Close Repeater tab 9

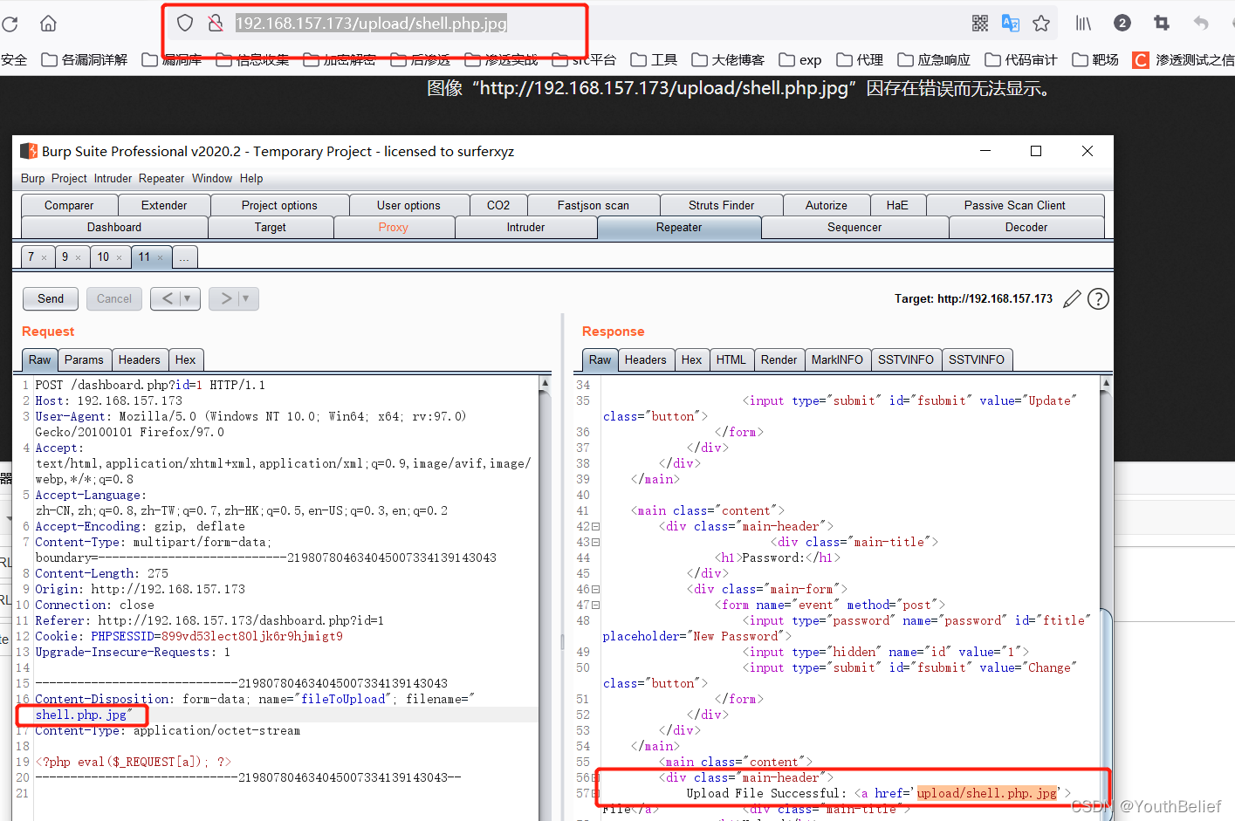(78, 257)
